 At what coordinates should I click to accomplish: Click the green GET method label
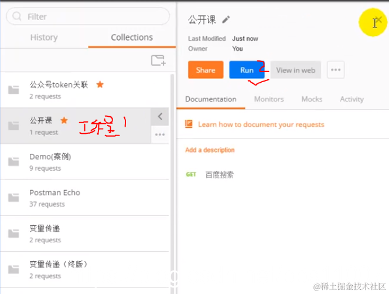[191, 174]
